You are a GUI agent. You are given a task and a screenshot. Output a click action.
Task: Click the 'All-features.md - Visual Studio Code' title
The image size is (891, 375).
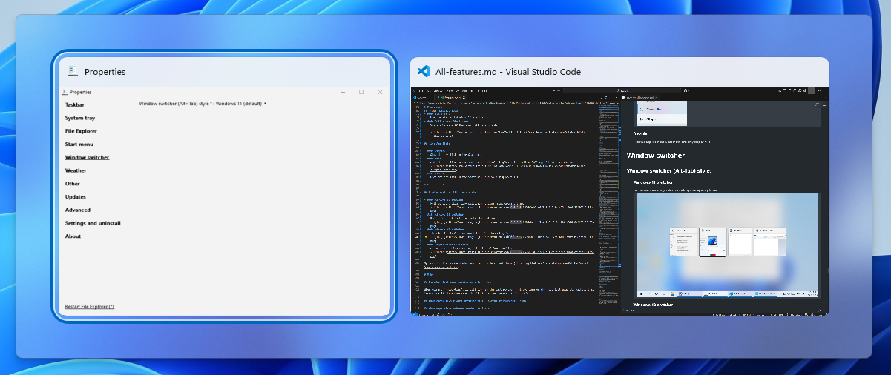[x=508, y=72]
